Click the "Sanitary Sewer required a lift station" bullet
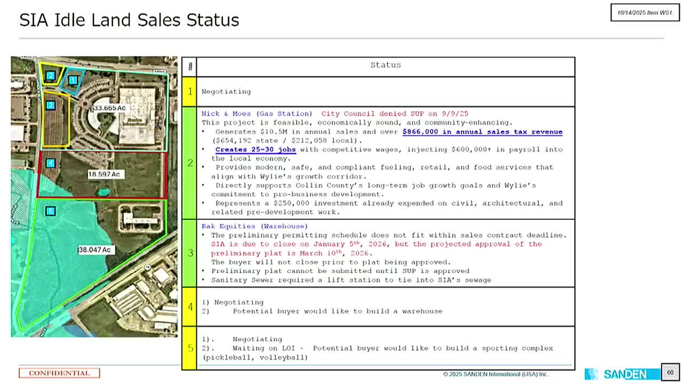 coord(346,280)
